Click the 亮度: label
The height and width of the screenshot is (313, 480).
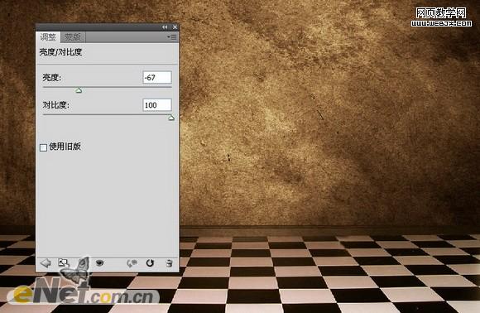click(x=52, y=78)
